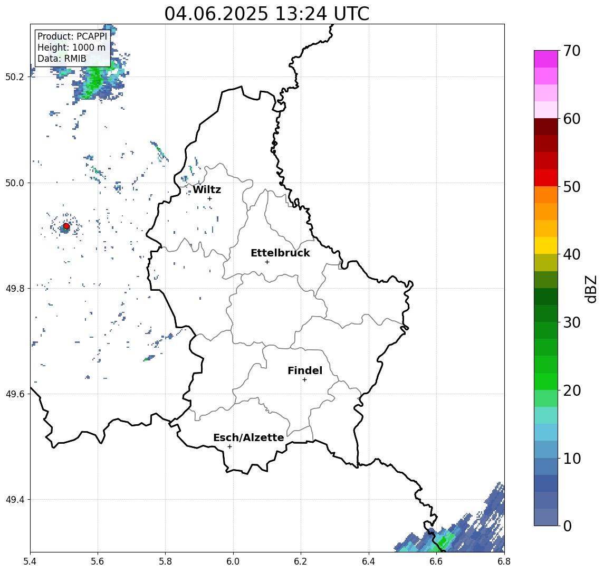Viewport: 604px width, 572px height.
Task: Click the longitude tick label '5.8'
Action: tap(165, 561)
